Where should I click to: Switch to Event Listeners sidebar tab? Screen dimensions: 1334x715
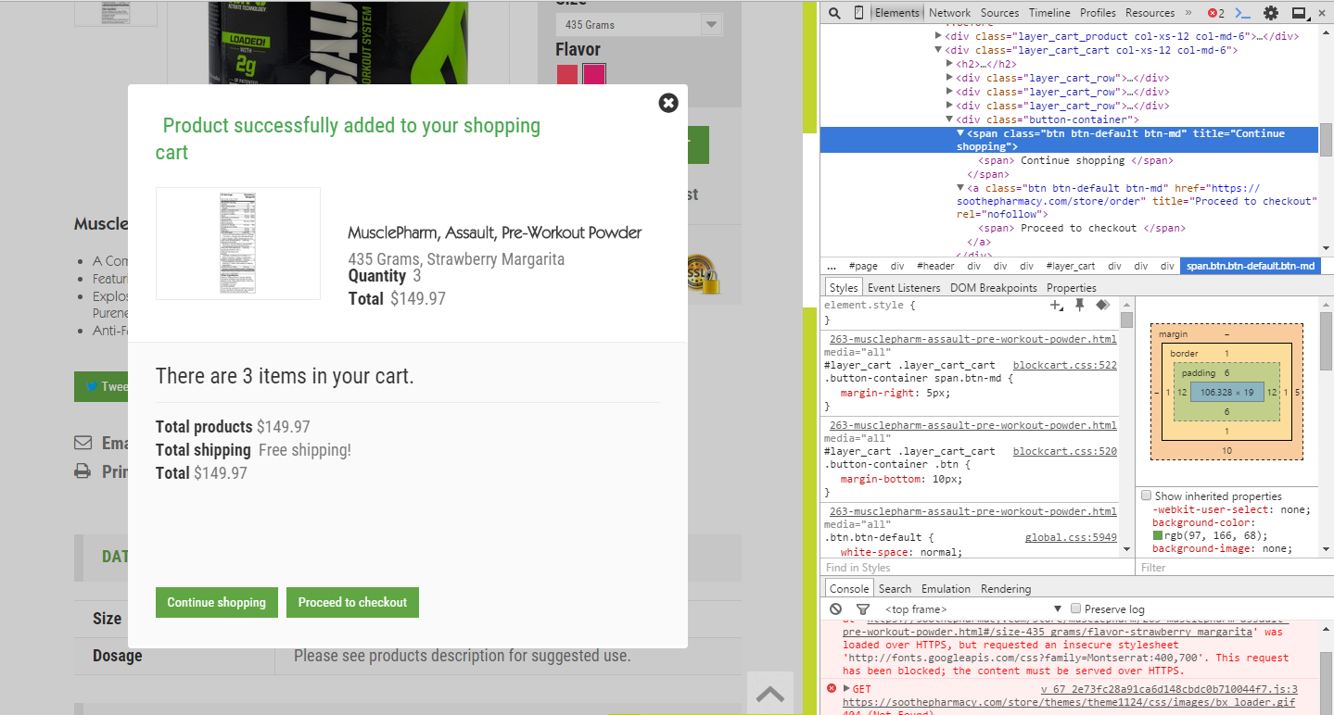pos(904,288)
